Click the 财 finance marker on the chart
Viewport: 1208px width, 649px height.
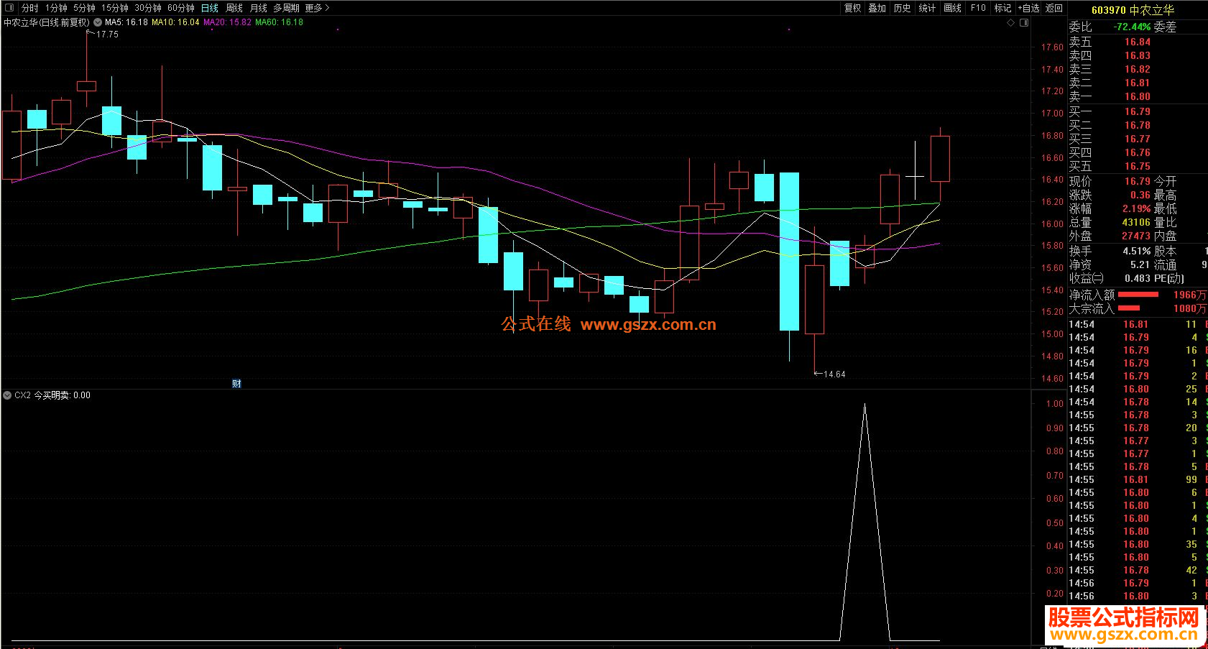(236, 384)
